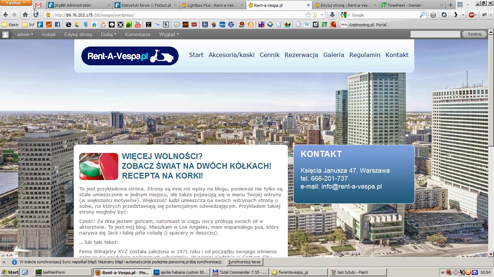Open Kokpit in the WordPress admin bar
Image resolution: width=494 pixels, height=277 pixels.
49,34
